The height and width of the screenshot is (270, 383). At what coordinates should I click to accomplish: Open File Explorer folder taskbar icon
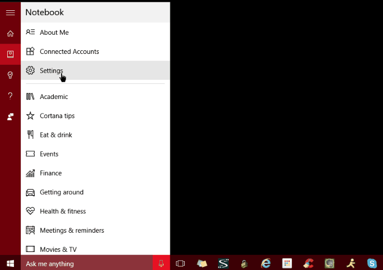(x=202, y=263)
